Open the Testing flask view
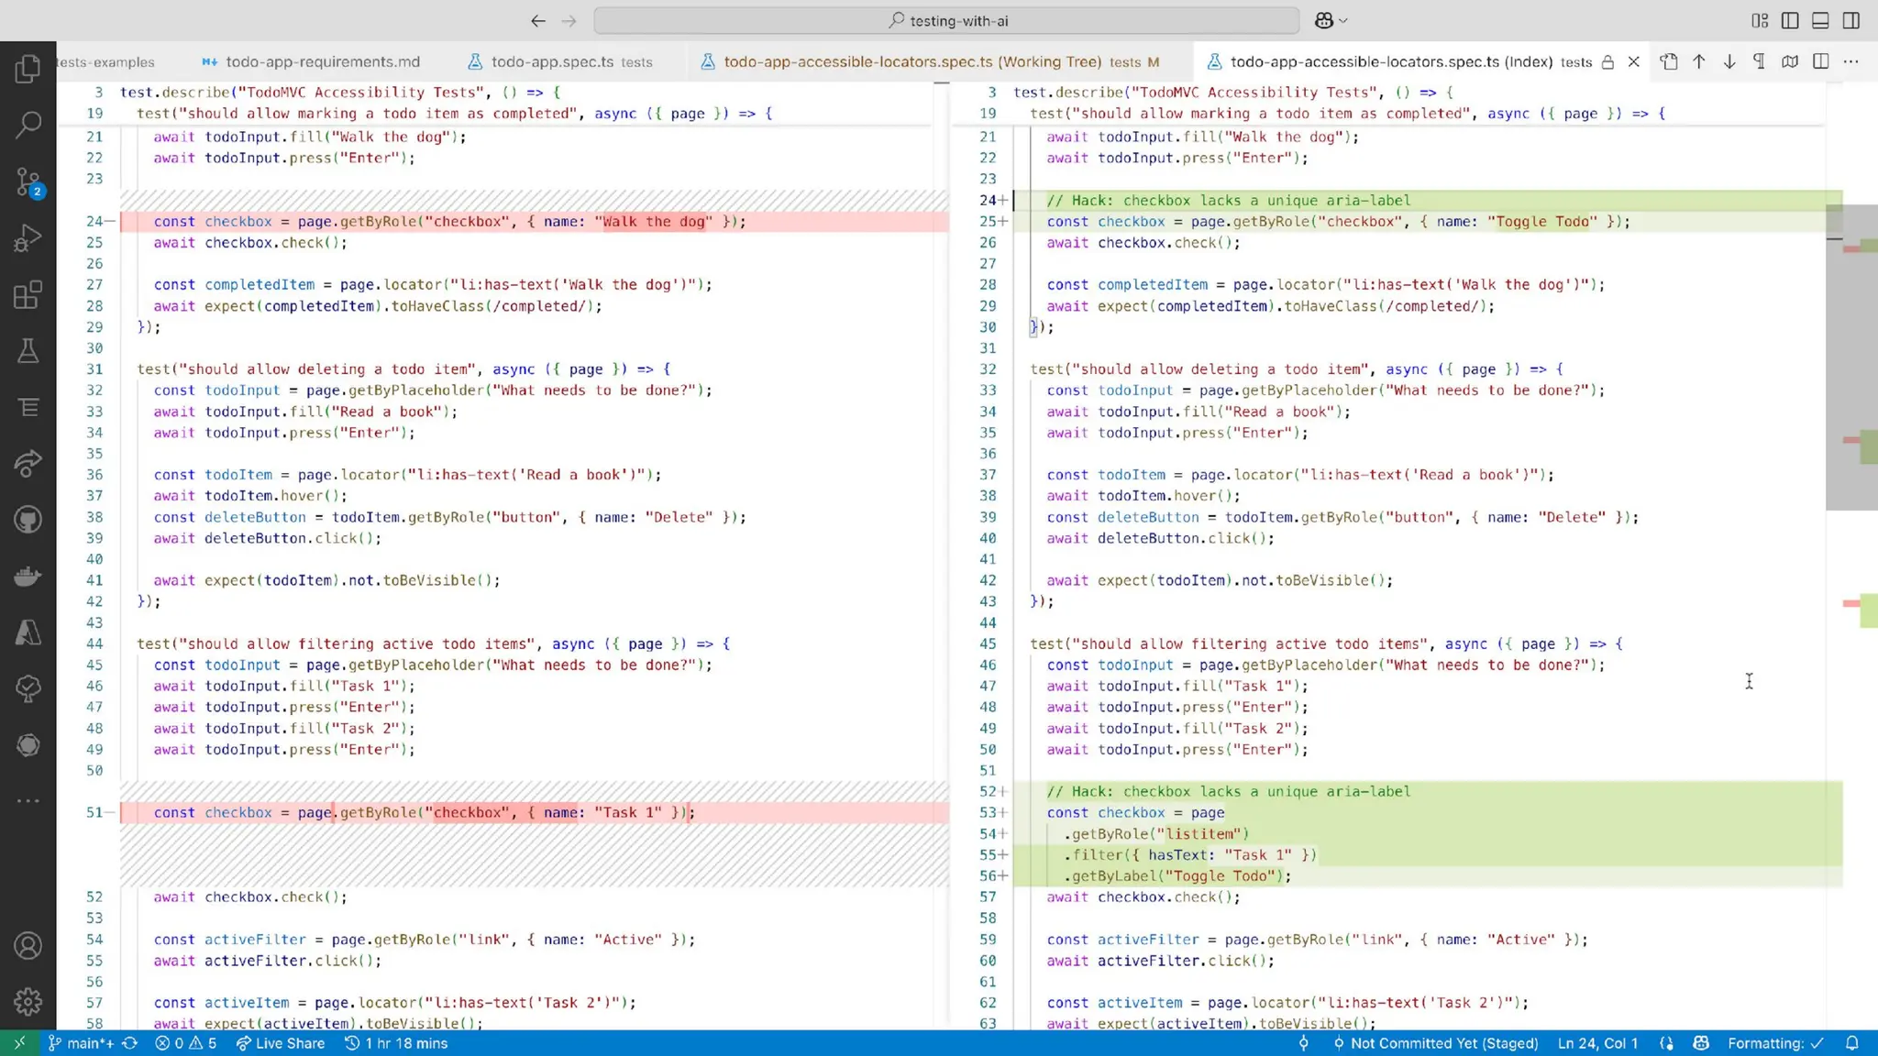This screenshot has width=1878, height=1056. click(x=28, y=350)
